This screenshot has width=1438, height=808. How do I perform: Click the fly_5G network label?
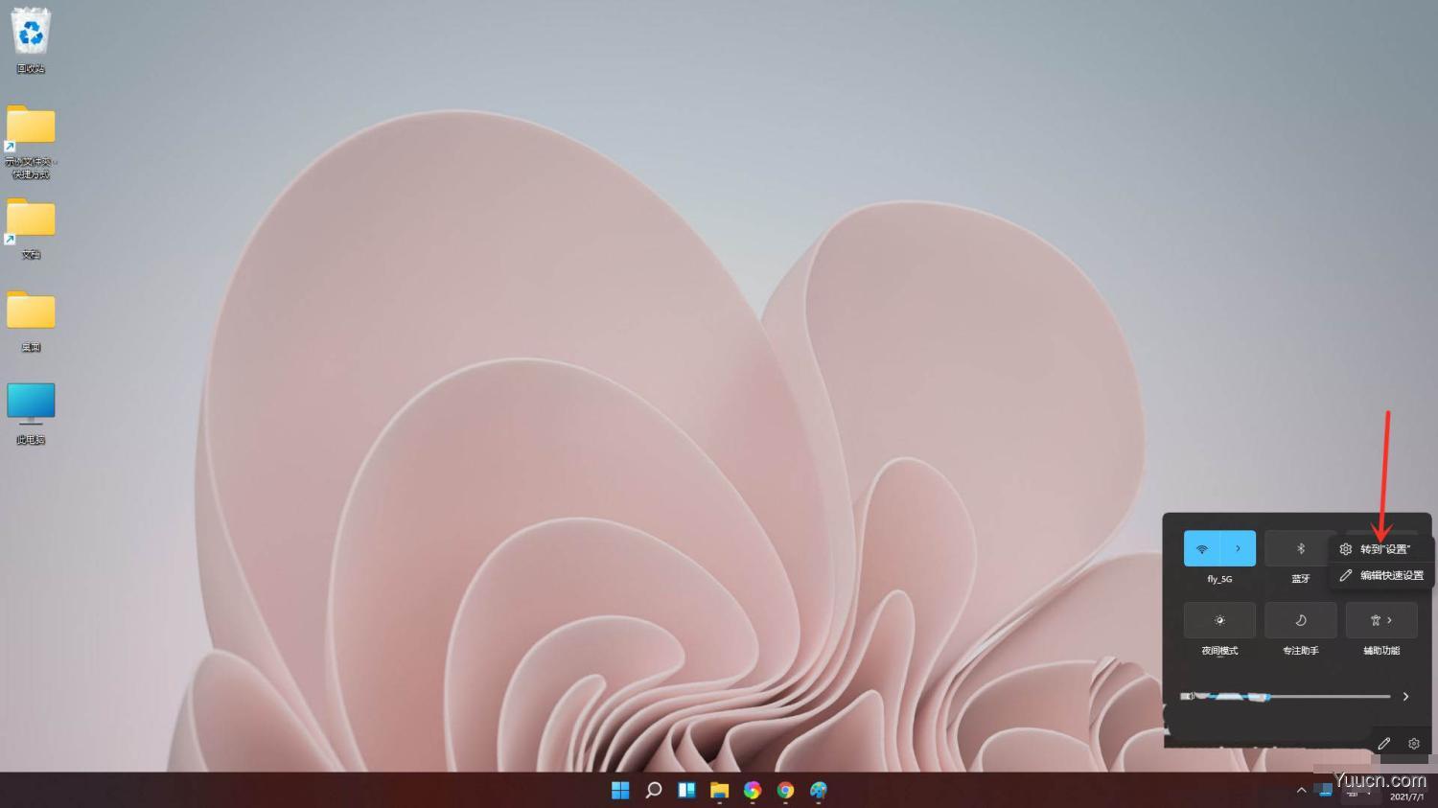[1219, 579]
